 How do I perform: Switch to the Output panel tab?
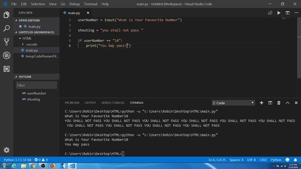90,103
